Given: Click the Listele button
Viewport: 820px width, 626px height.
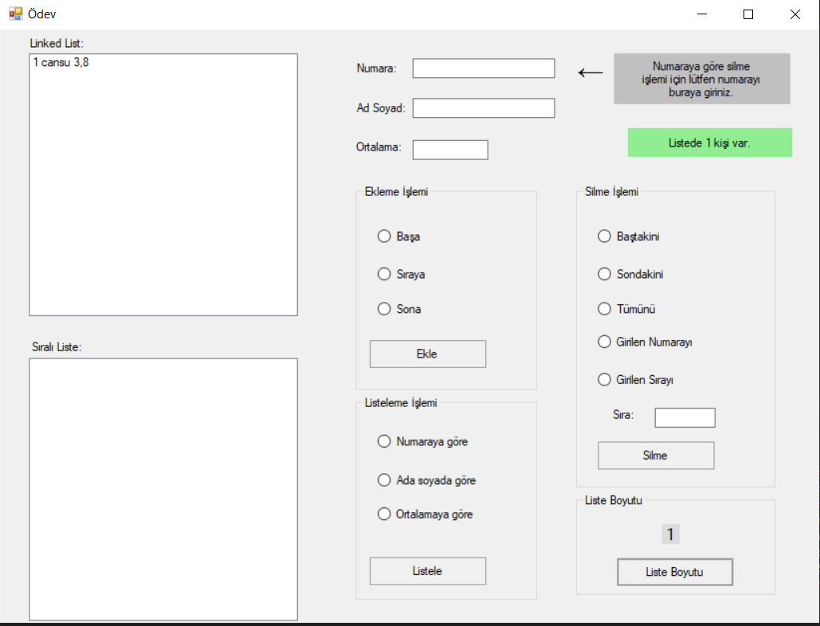Looking at the screenshot, I should [428, 570].
